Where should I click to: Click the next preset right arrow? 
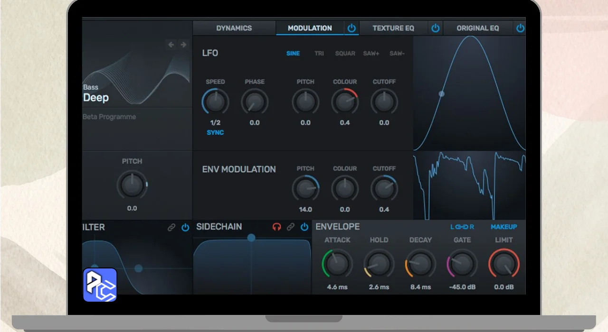click(183, 45)
